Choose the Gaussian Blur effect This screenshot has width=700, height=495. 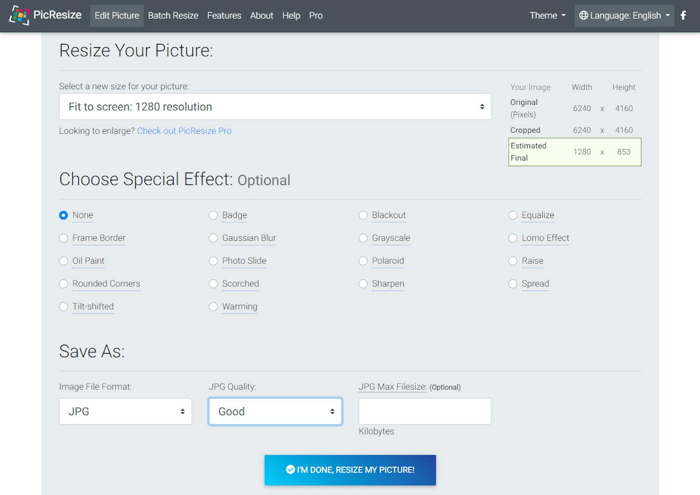click(213, 238)
